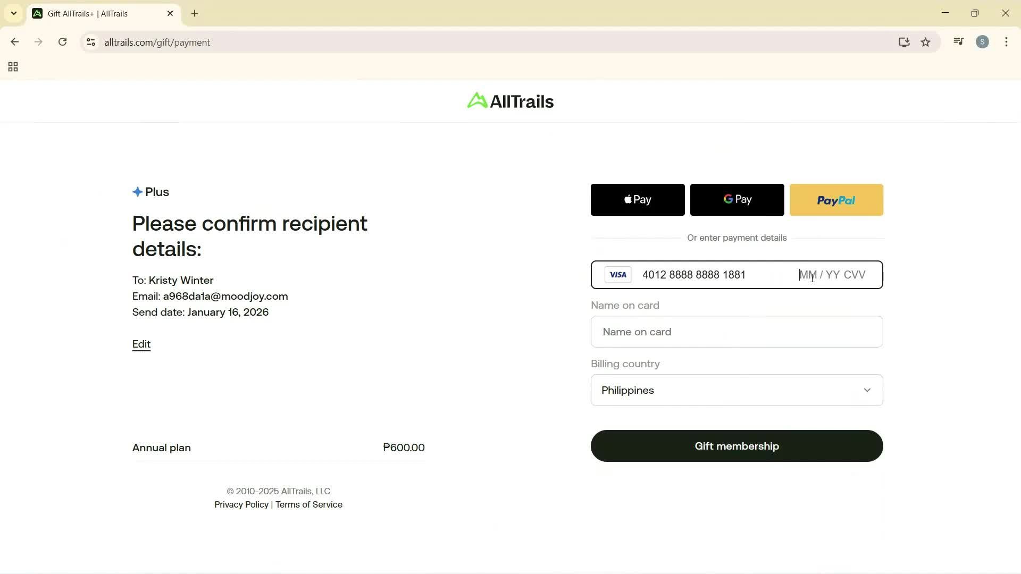The image size is (1021, 574).
Task: Open the media controls icon in toolbar
Action: tap(958, 41)
